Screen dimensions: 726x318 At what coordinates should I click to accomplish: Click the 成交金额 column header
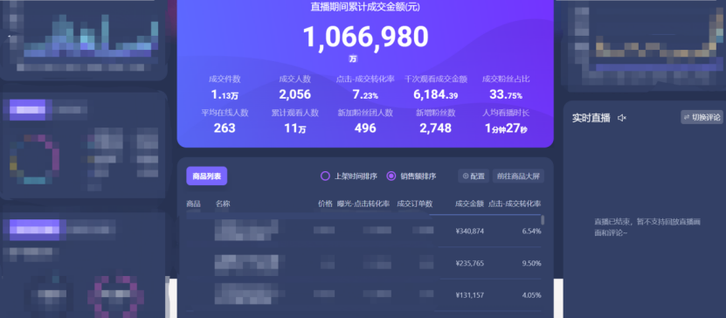[x=469, y=204]
